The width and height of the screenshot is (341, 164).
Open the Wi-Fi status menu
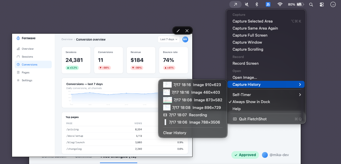(x=280, y=4)
